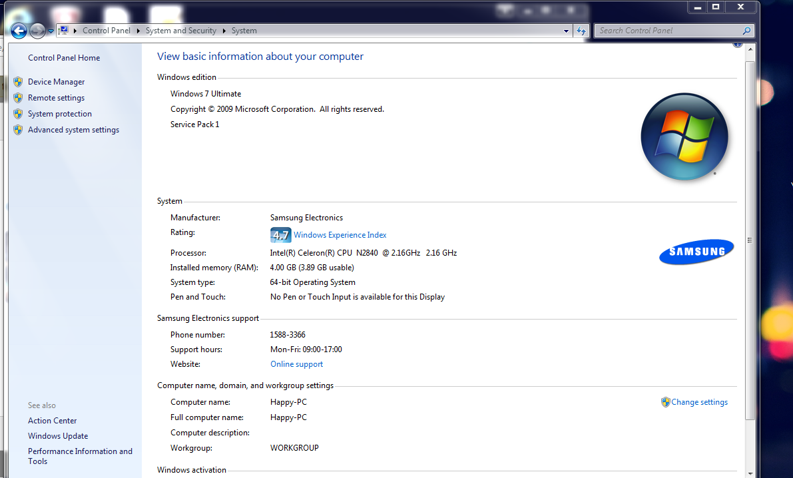The height and width of the screenshot is (478, 793).
Task: Select the System breadcrumb
Action: pos(244,31)
